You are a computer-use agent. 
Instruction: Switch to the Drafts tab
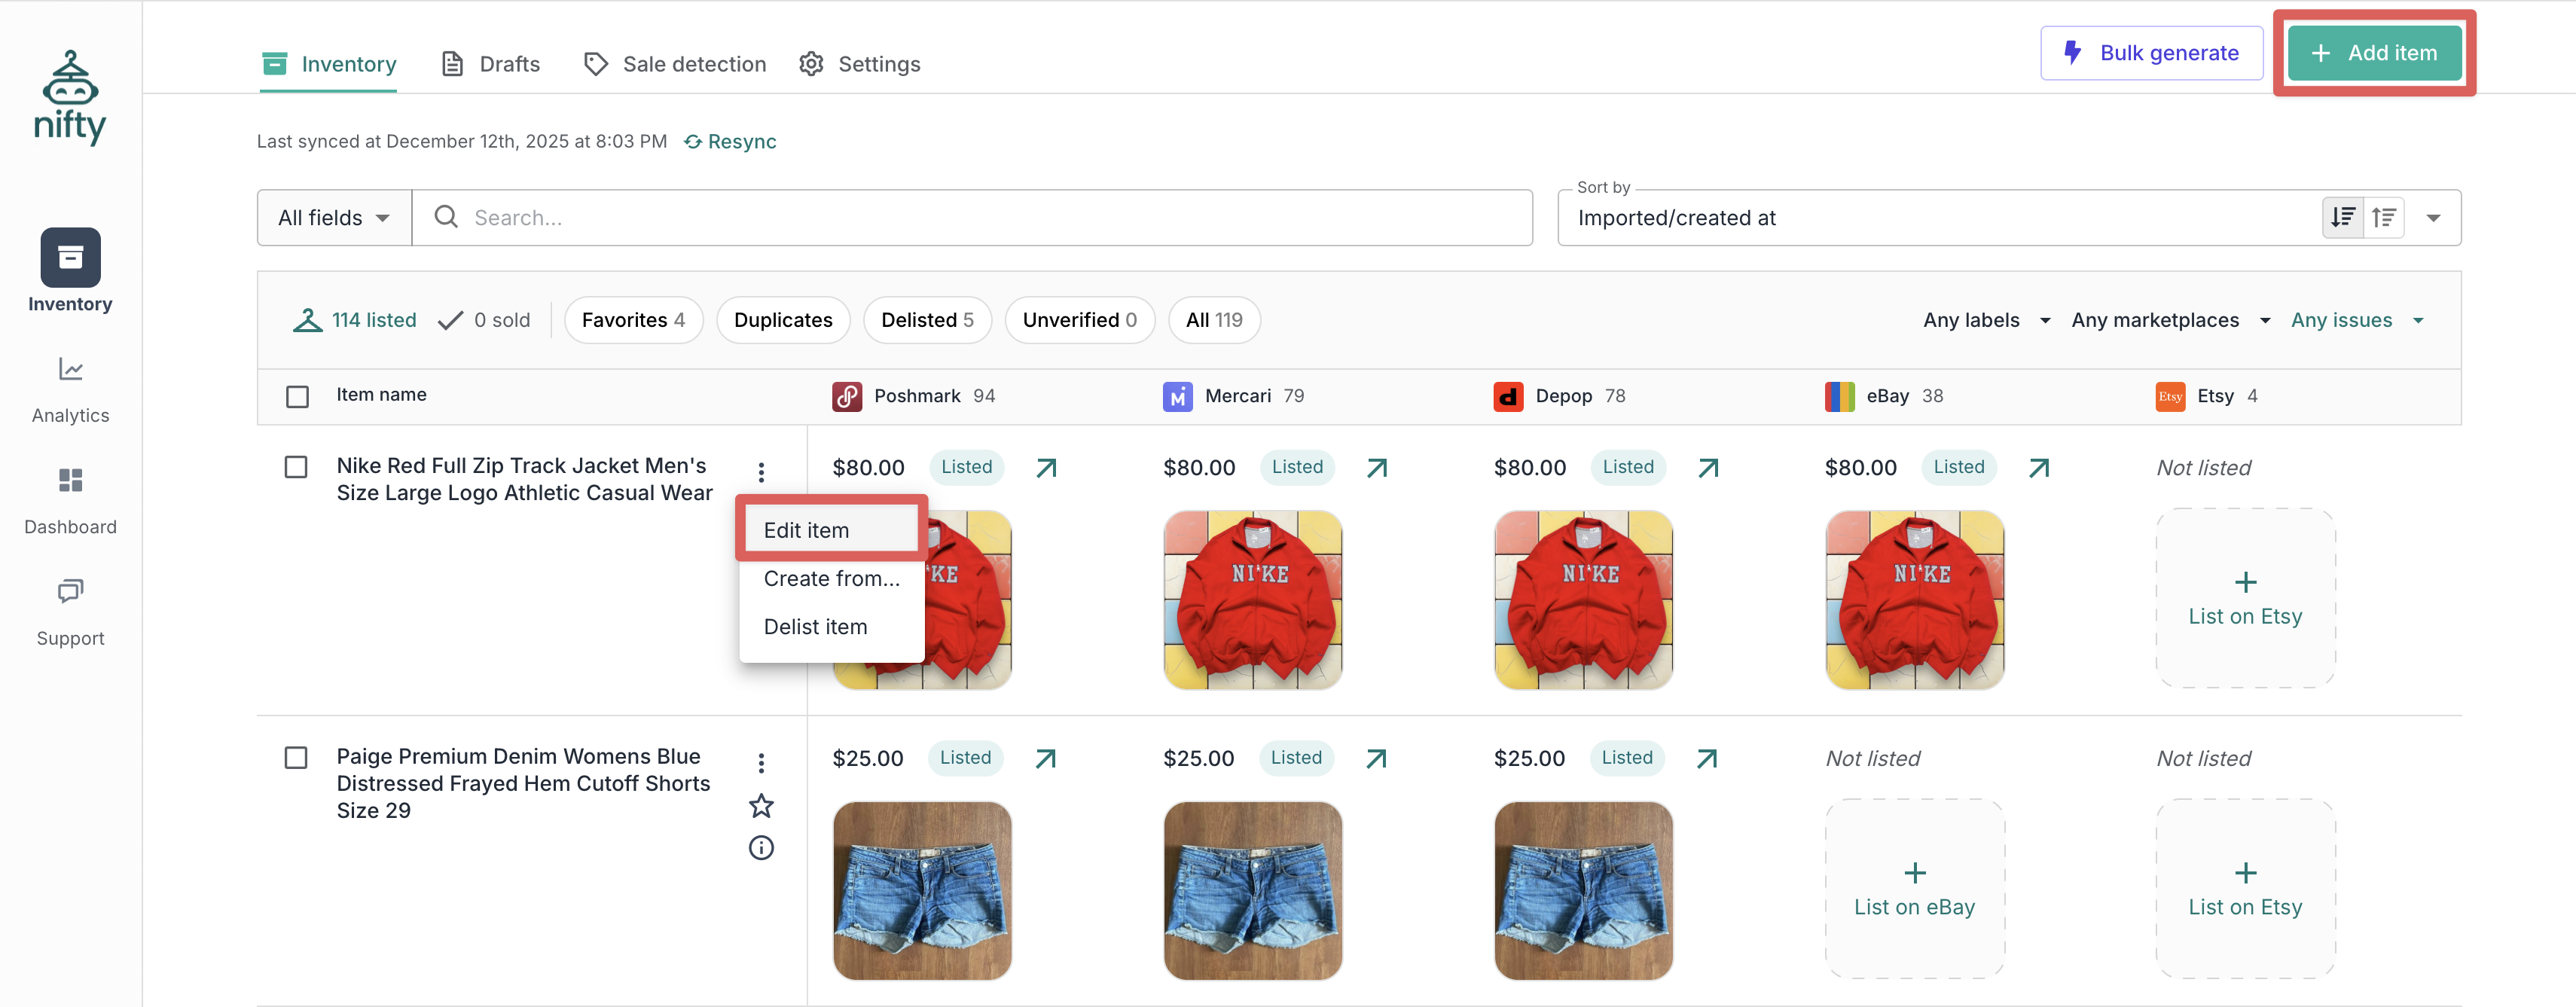click(491, 64)
